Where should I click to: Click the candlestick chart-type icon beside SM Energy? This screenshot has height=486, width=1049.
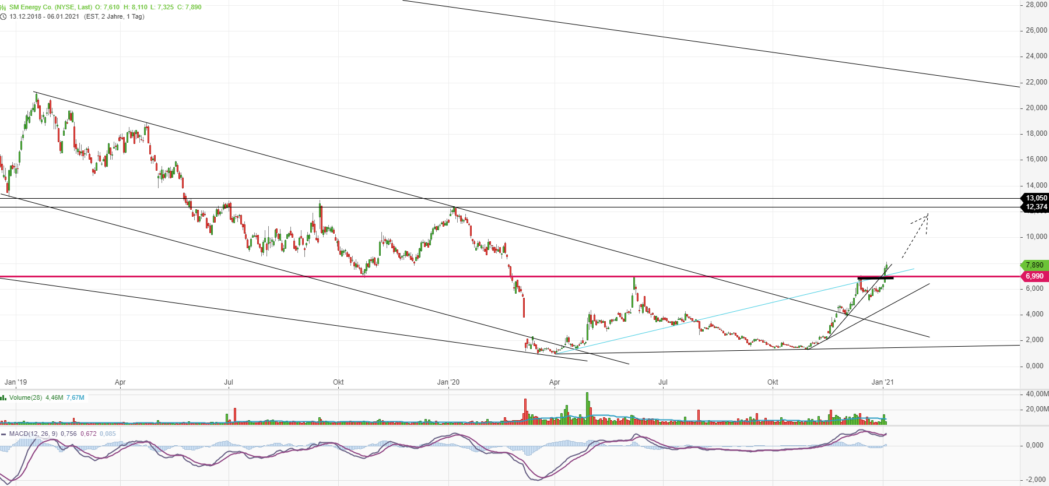click(x=3, y=8)
